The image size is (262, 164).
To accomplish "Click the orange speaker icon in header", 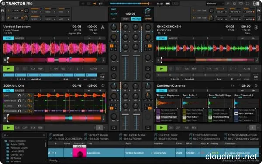I will 95,3.
